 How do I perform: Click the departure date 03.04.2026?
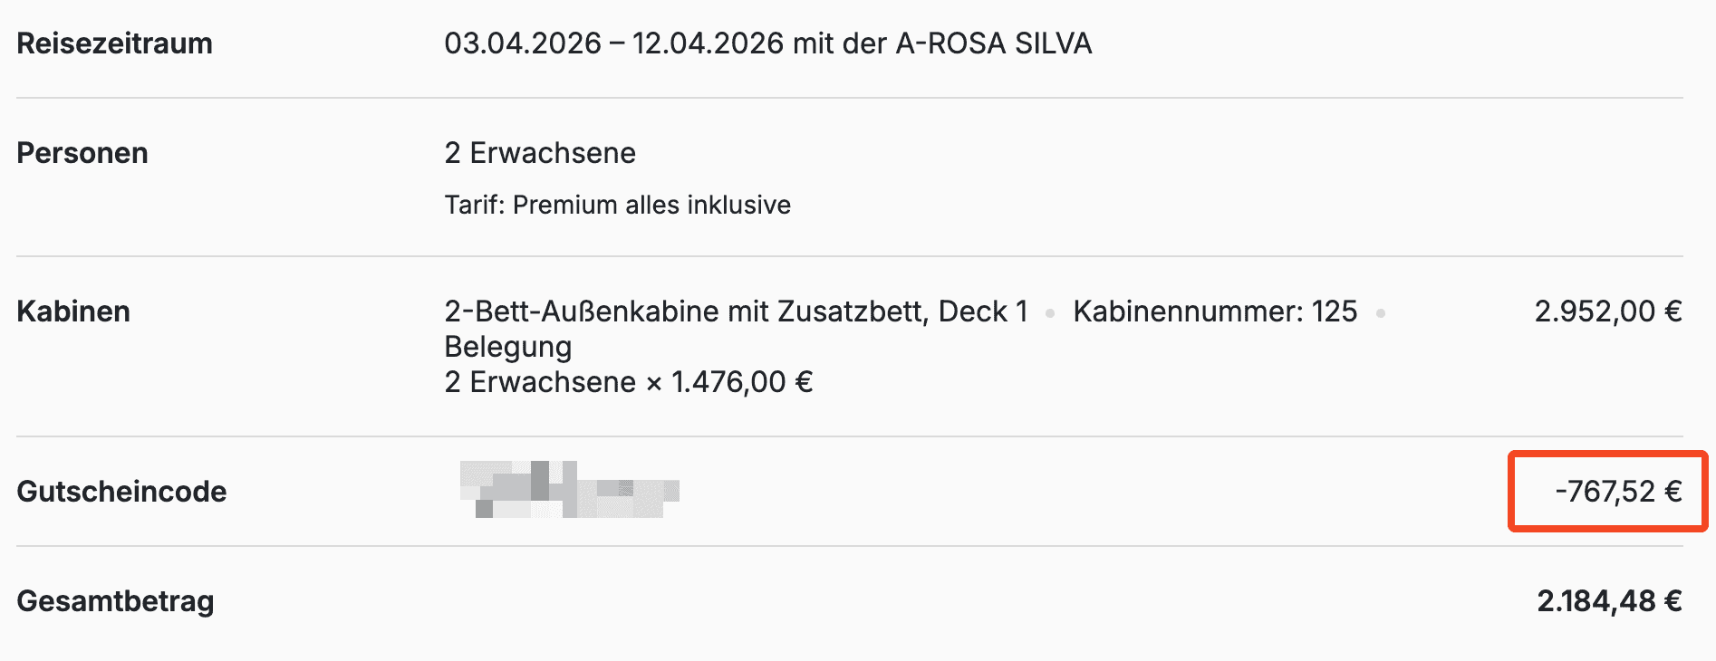pos(523,43)
